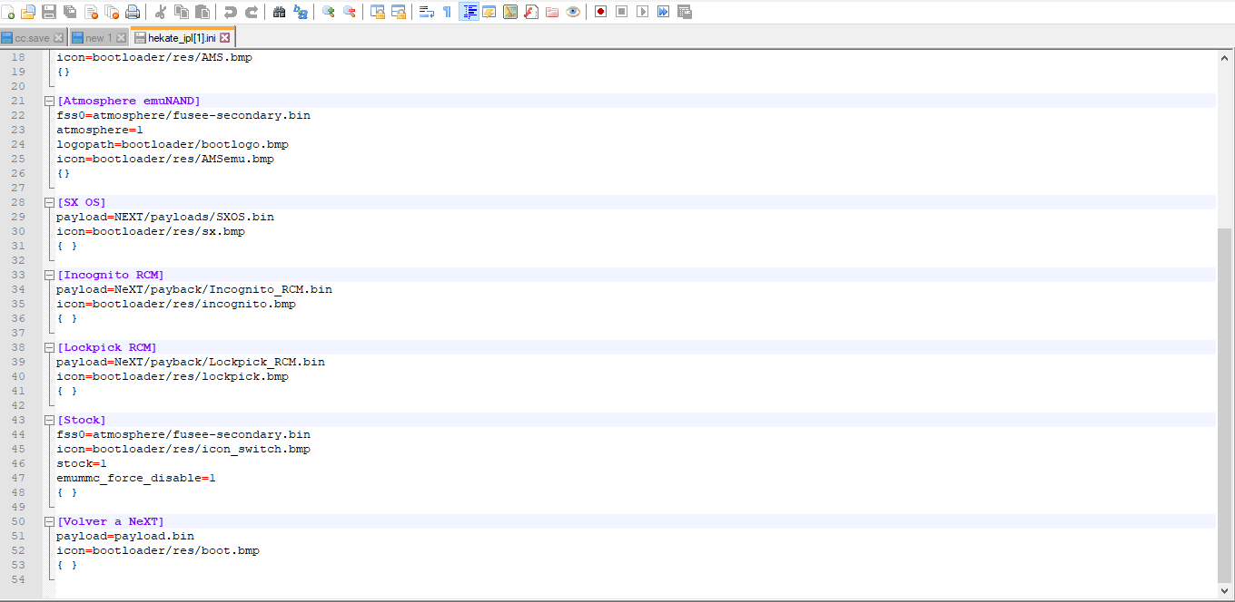Collapse the [Stock] section fold
This screenshot has width=1235, height=602.
[x=49, y=421]
